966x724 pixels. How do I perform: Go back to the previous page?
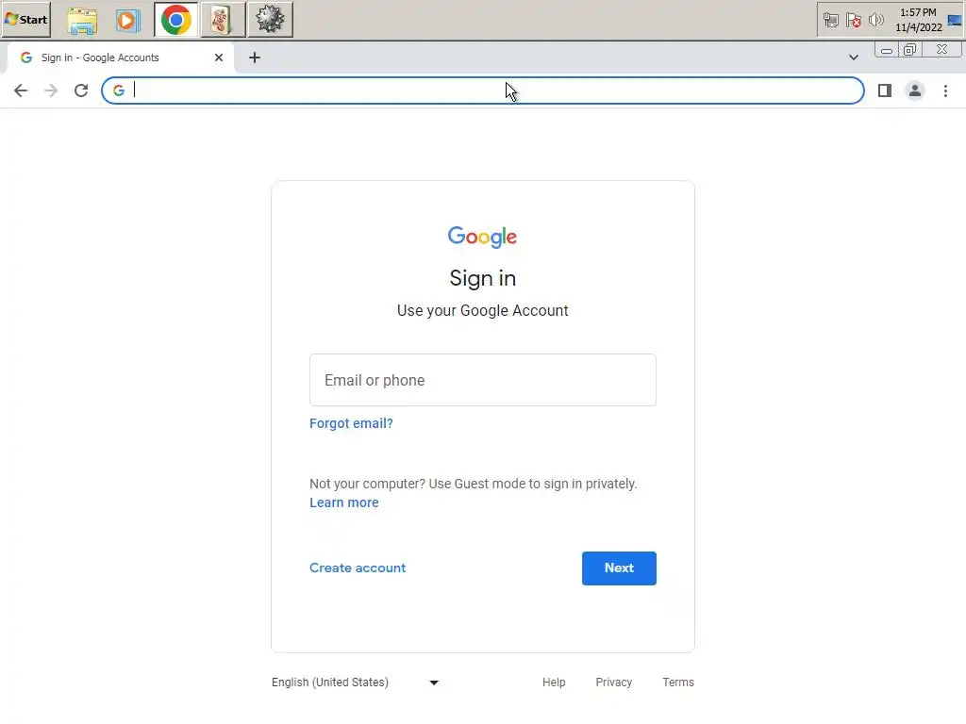(x=21, y=90)
